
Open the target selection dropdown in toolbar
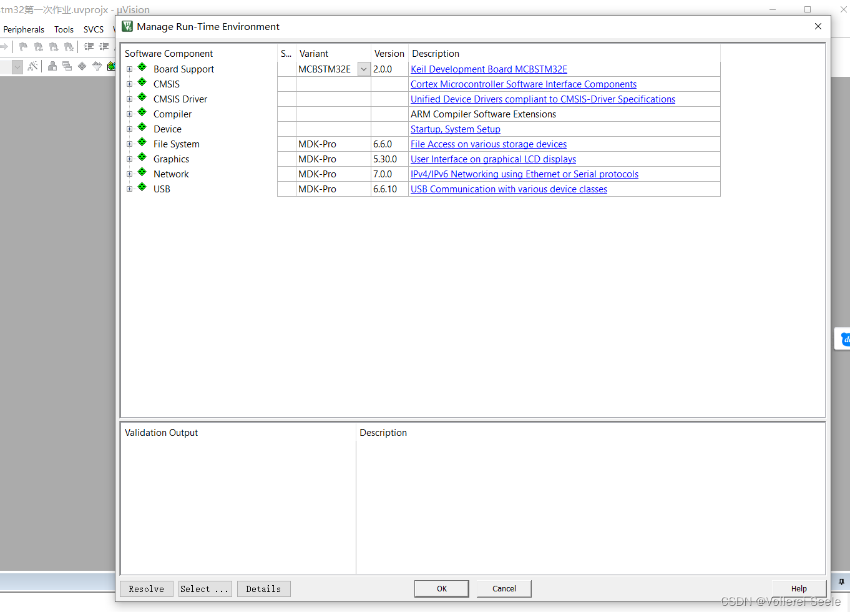click(x=17, y=67)
